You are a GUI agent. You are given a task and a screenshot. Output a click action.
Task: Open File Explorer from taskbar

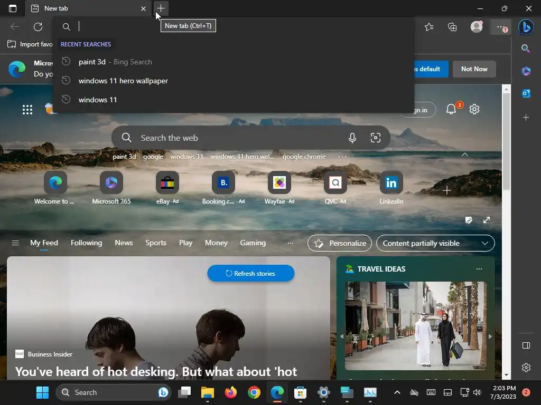pos(207,392)
